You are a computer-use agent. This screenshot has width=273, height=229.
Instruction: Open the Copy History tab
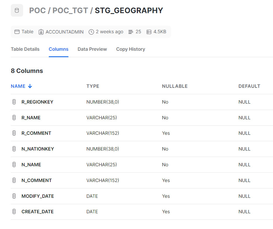(x=131, y=49)
